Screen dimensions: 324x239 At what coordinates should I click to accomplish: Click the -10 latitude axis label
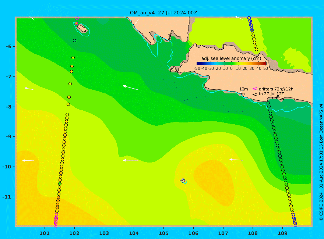pyautogui.click(x=7, y=167)
